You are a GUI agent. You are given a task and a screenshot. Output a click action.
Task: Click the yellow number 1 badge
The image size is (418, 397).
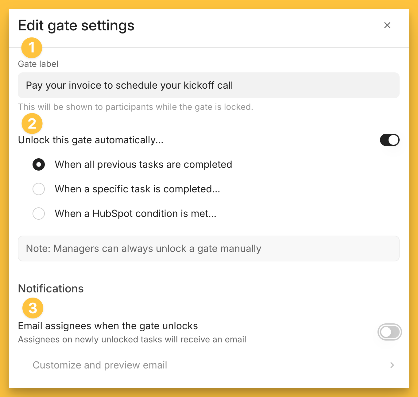tap(32, 48)
